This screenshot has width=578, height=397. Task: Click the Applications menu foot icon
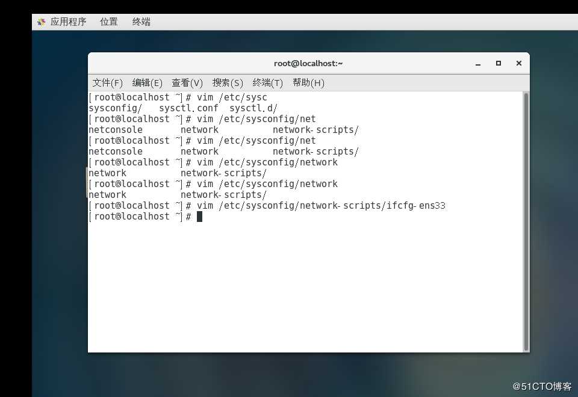(42, 22)
